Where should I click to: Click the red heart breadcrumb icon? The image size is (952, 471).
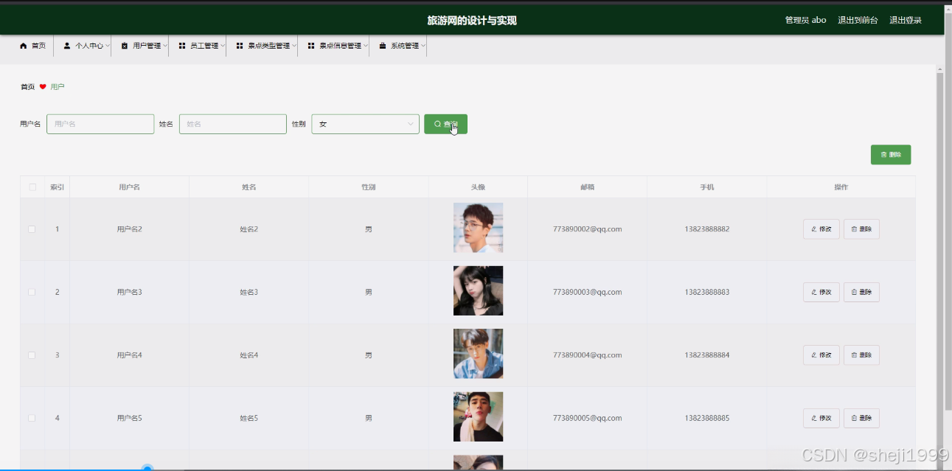point(43,87)
